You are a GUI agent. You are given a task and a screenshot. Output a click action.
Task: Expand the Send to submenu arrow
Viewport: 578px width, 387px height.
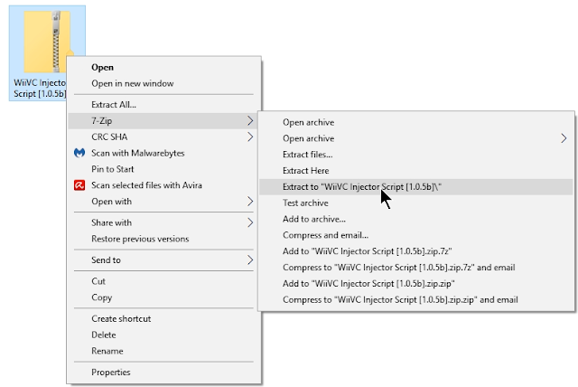coord(249,260)
